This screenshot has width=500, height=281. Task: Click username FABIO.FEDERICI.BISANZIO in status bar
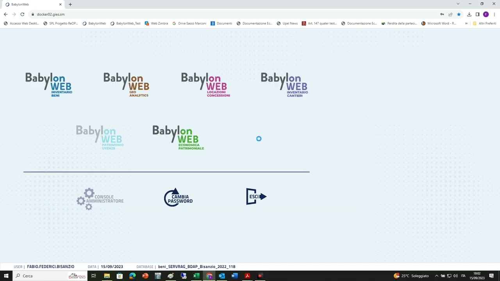(x=50, y=267)
